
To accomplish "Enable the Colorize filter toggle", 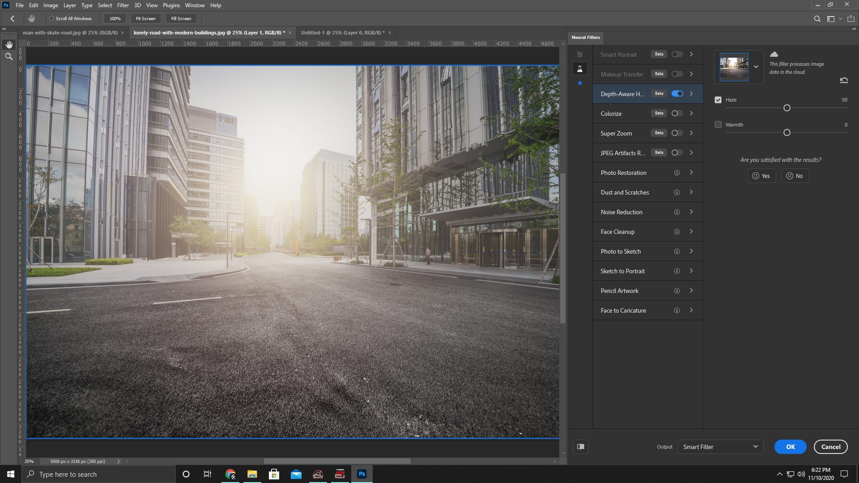I will 677,114.
